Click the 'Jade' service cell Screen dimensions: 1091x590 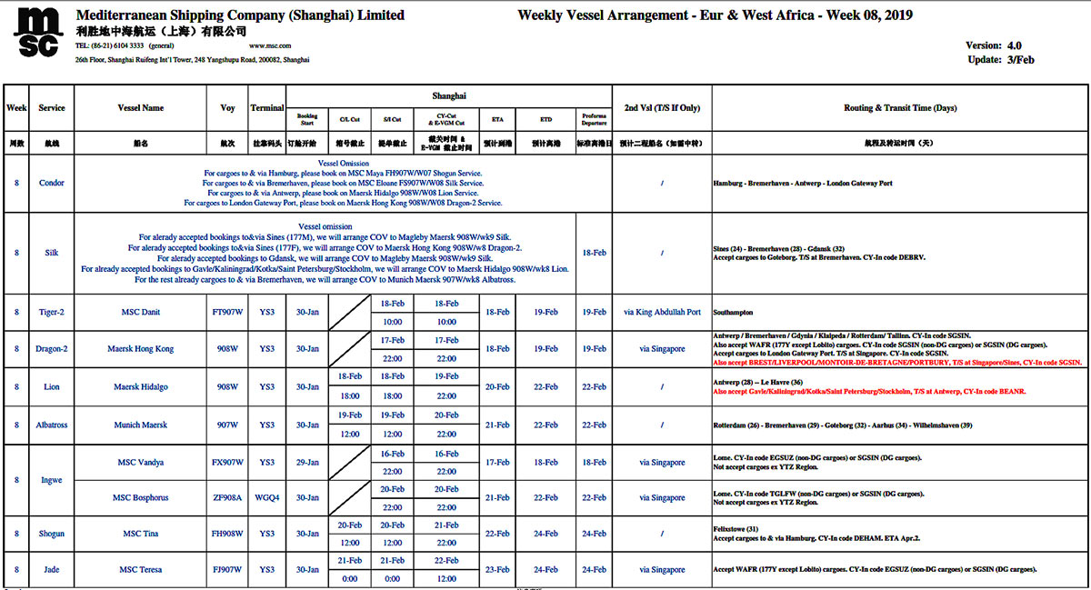pyautogui.click(x=52, y=570)
